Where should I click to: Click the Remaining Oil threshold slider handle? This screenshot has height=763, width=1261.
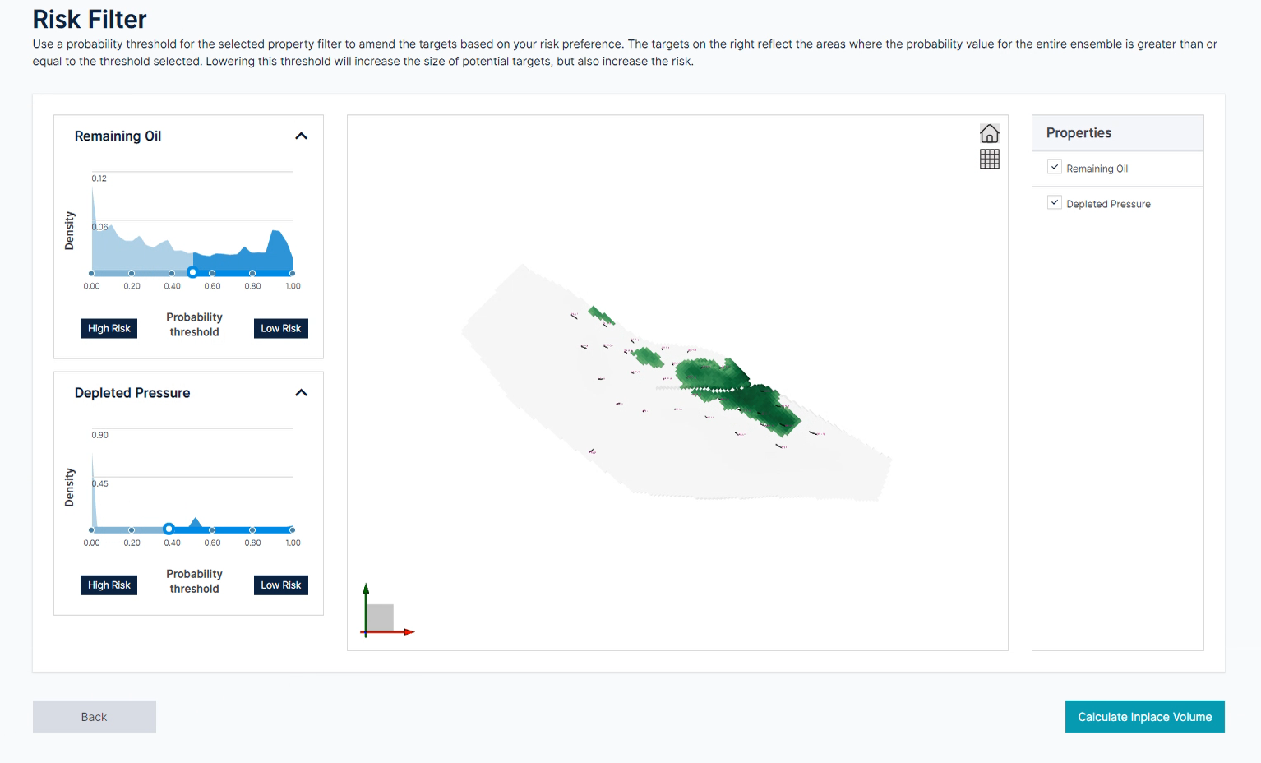[x=192, y=272]
